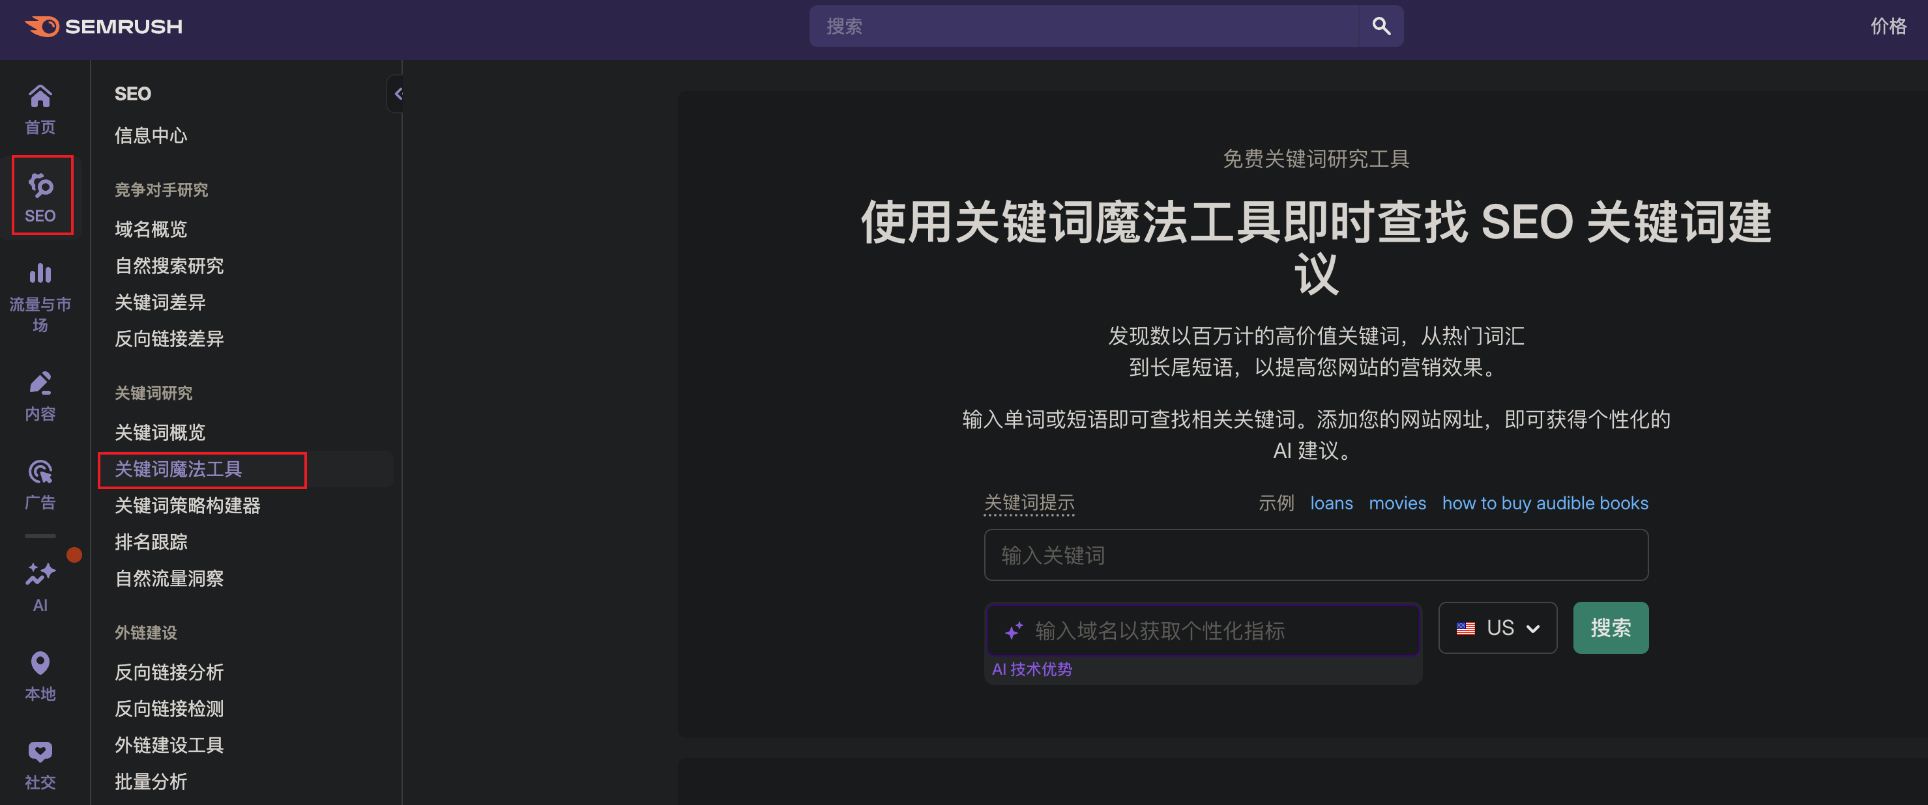Select the 本地 location pin icon

point(40,675)
